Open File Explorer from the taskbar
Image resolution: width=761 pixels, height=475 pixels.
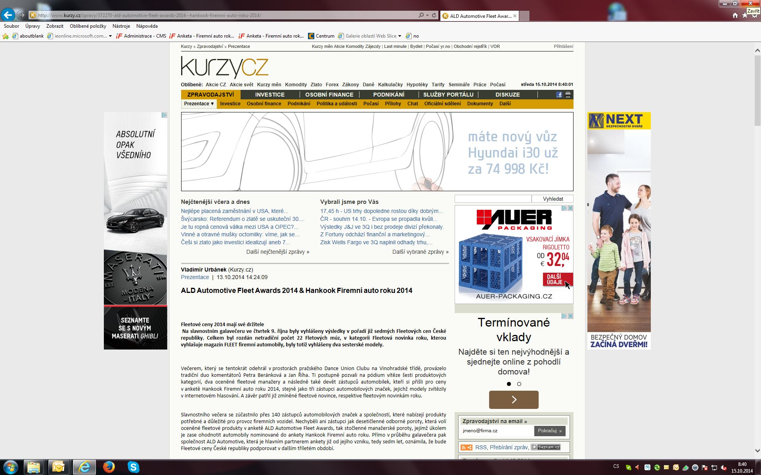coord(34,467)
